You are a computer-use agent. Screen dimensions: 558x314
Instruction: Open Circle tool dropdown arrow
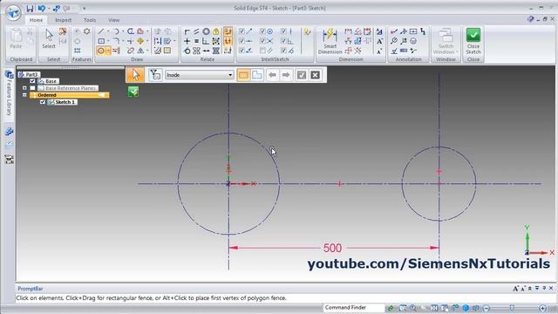tap(108, 51)
